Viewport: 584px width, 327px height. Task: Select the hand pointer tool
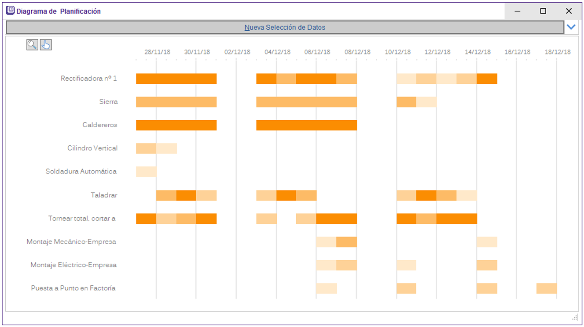[46, 44]
